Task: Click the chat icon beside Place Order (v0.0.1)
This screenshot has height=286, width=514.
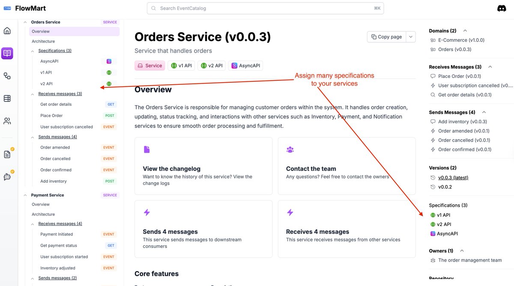Action: click(433, 76)
